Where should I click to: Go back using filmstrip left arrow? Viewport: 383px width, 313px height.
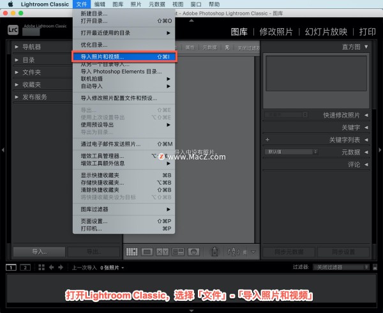[52, 267]
